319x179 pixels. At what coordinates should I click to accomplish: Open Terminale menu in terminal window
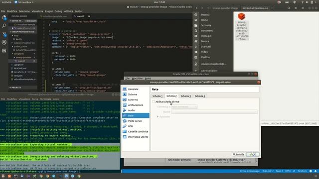(x=45, y=99)
